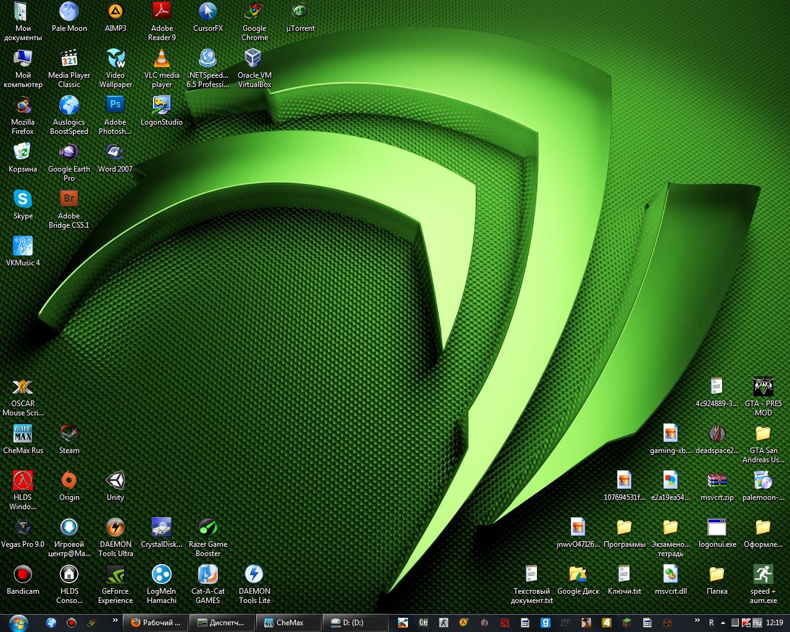Select the HLDS Windows icon
The width and height of the screenshot is (790, 632).
(x=23, y=491)
